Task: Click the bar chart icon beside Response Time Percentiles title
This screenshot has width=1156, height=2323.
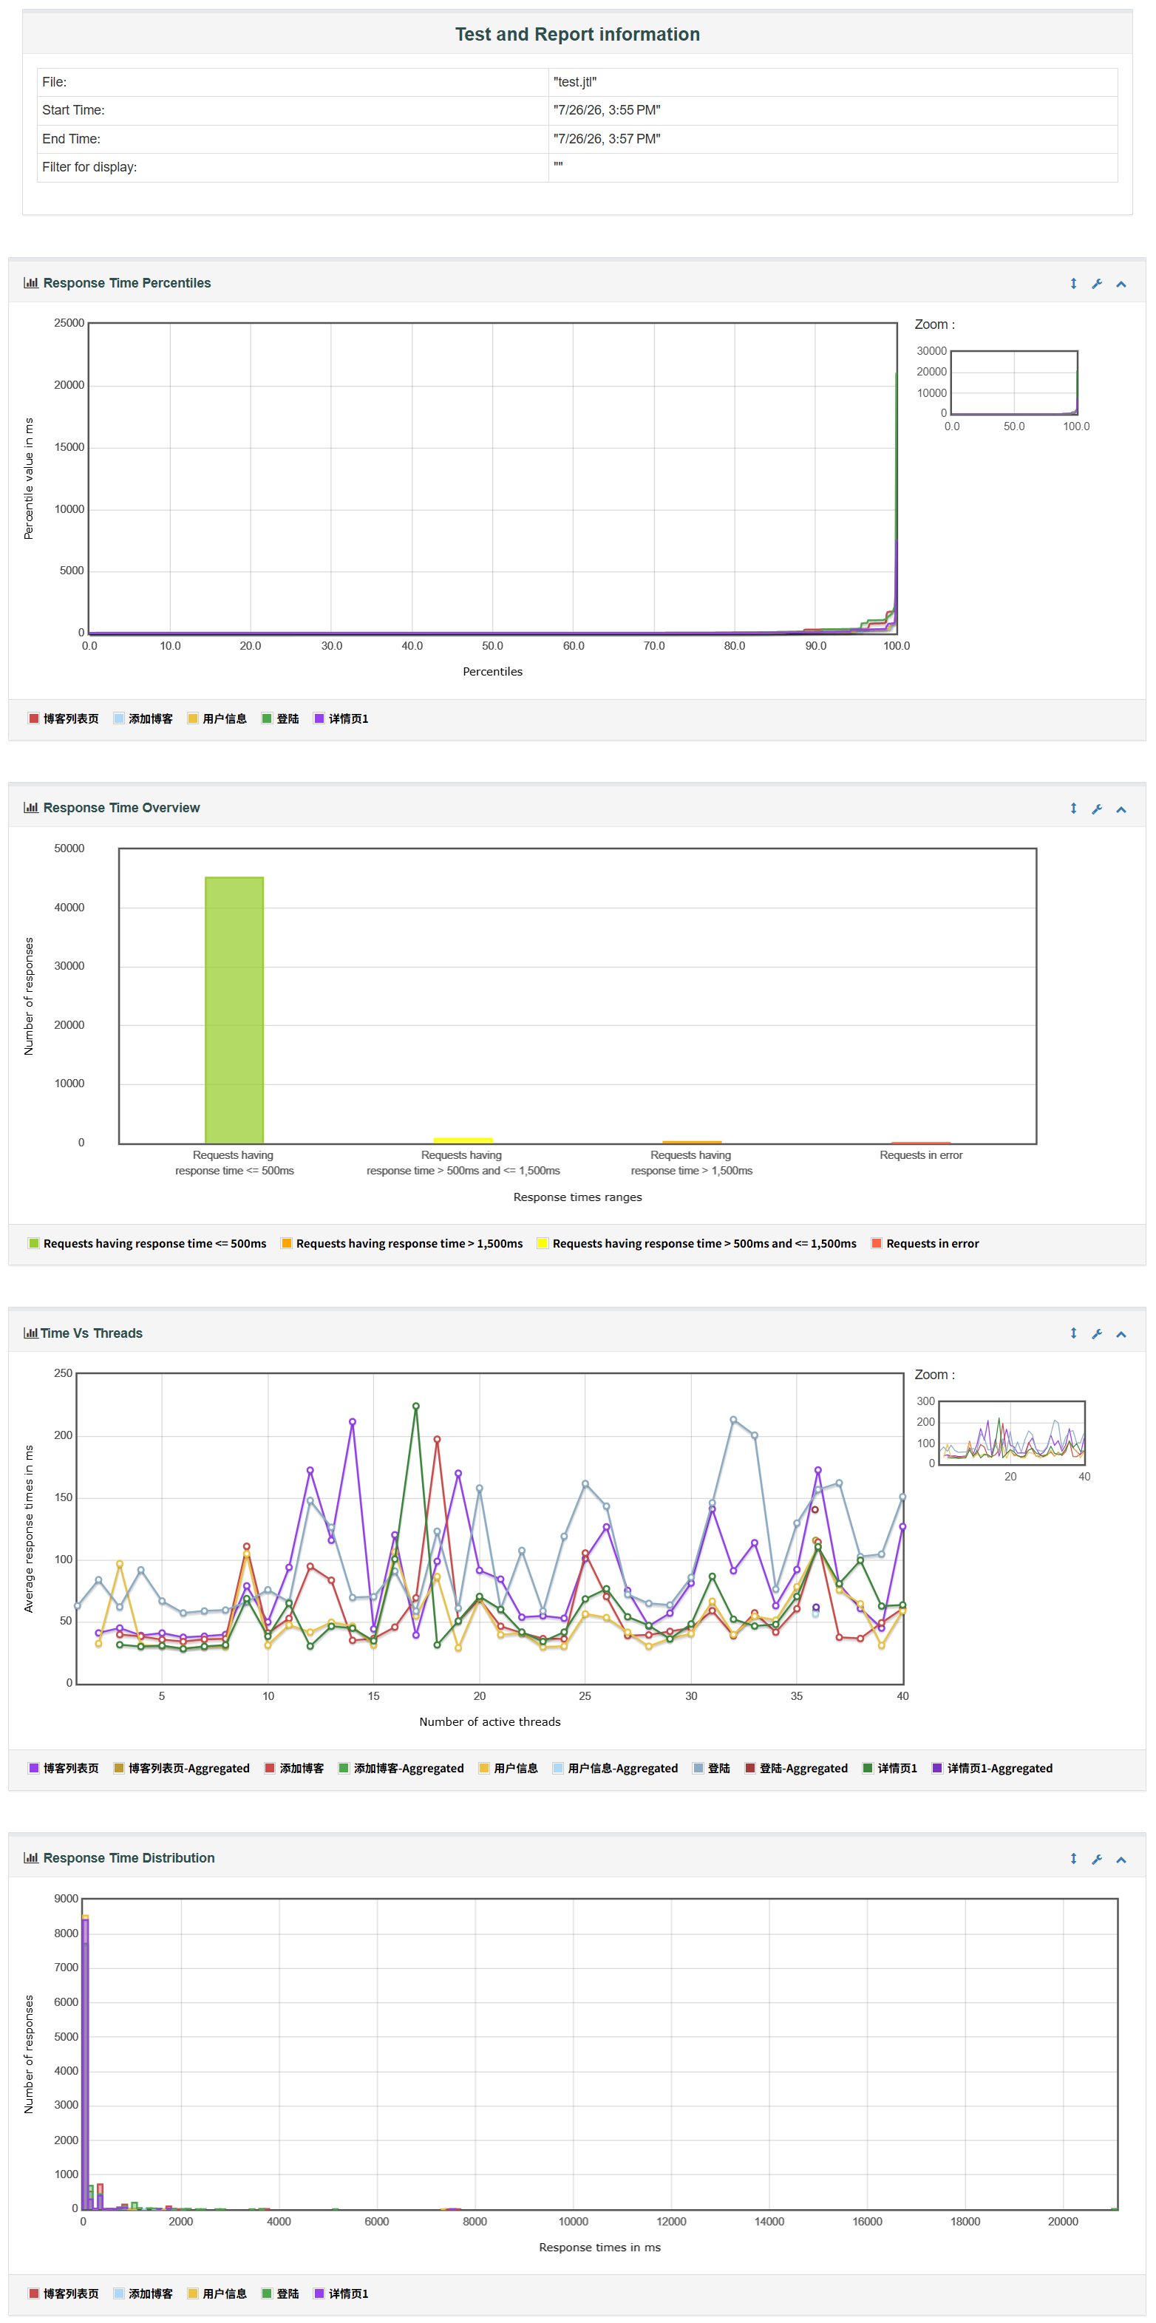Action: (30, 282)
